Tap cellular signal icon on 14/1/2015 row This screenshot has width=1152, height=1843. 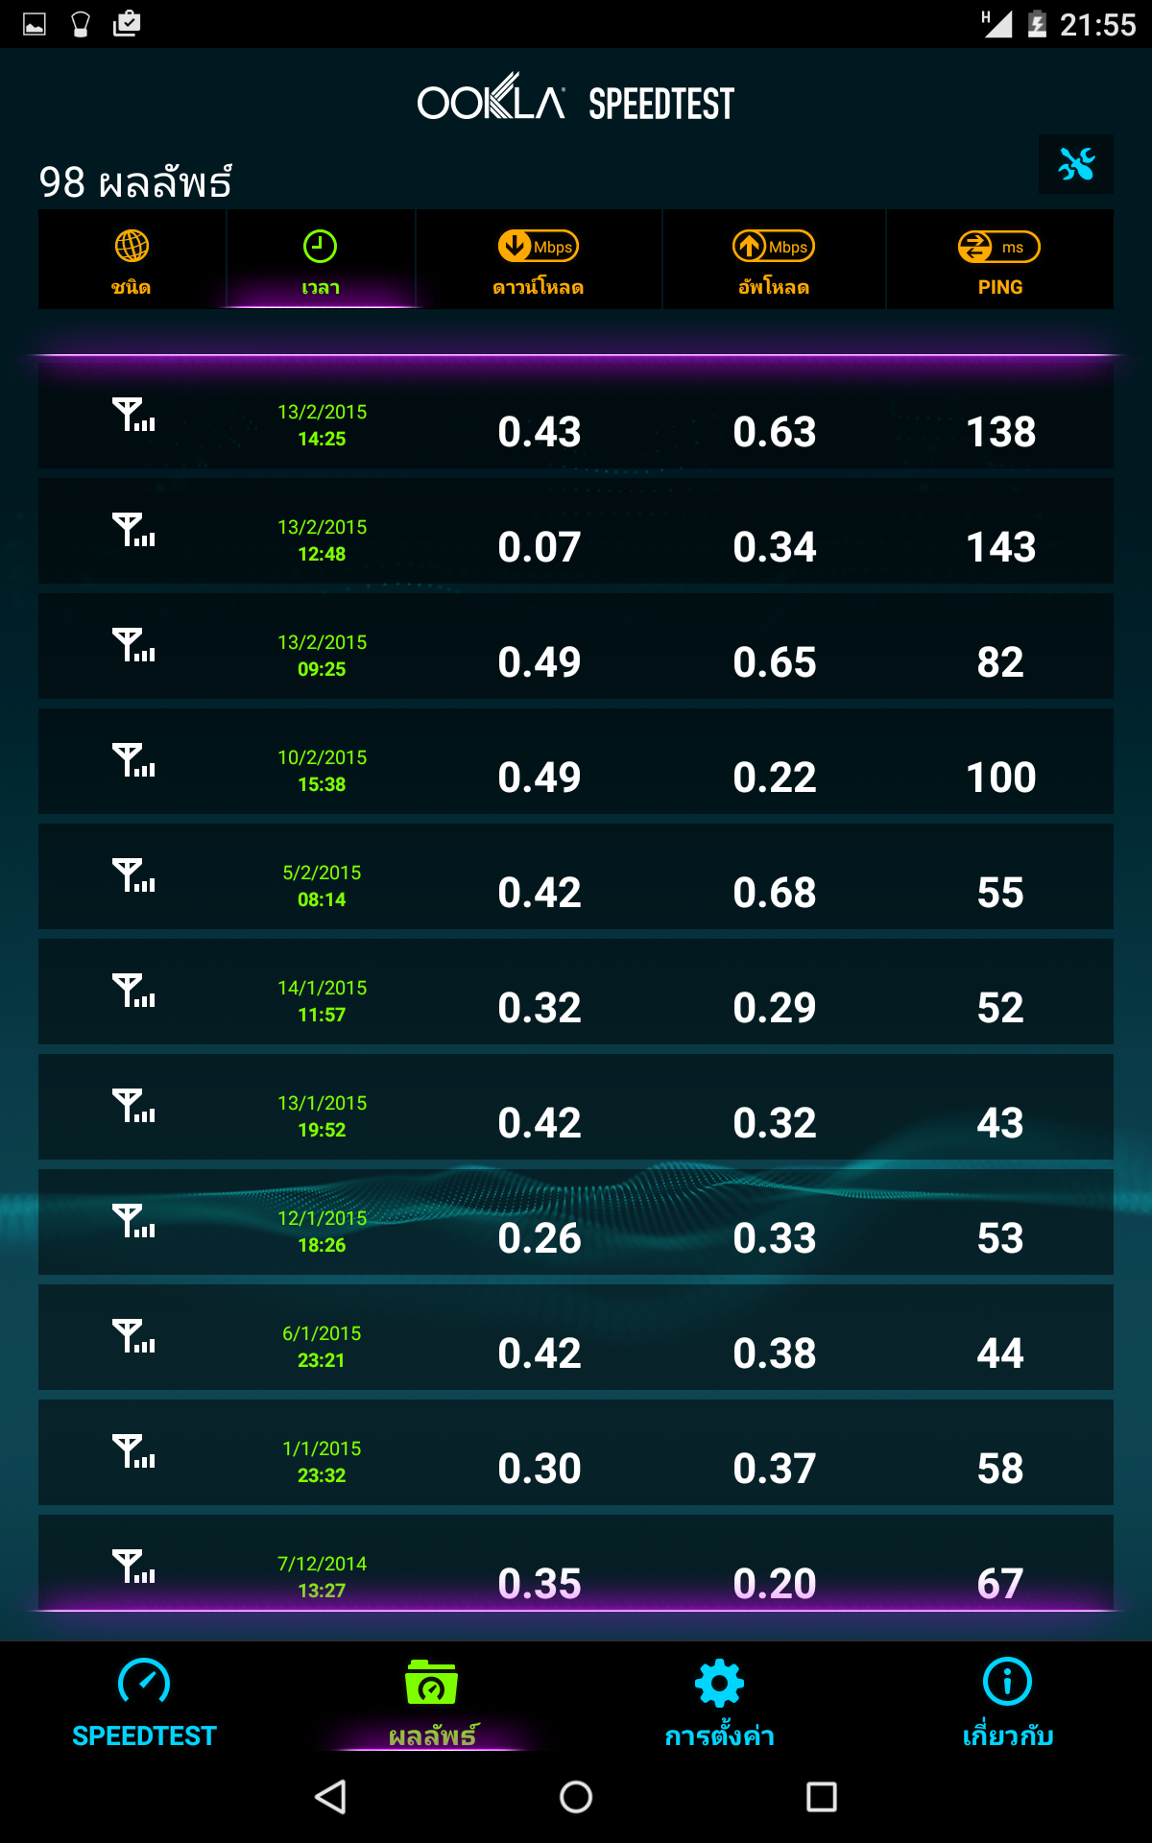133,991
